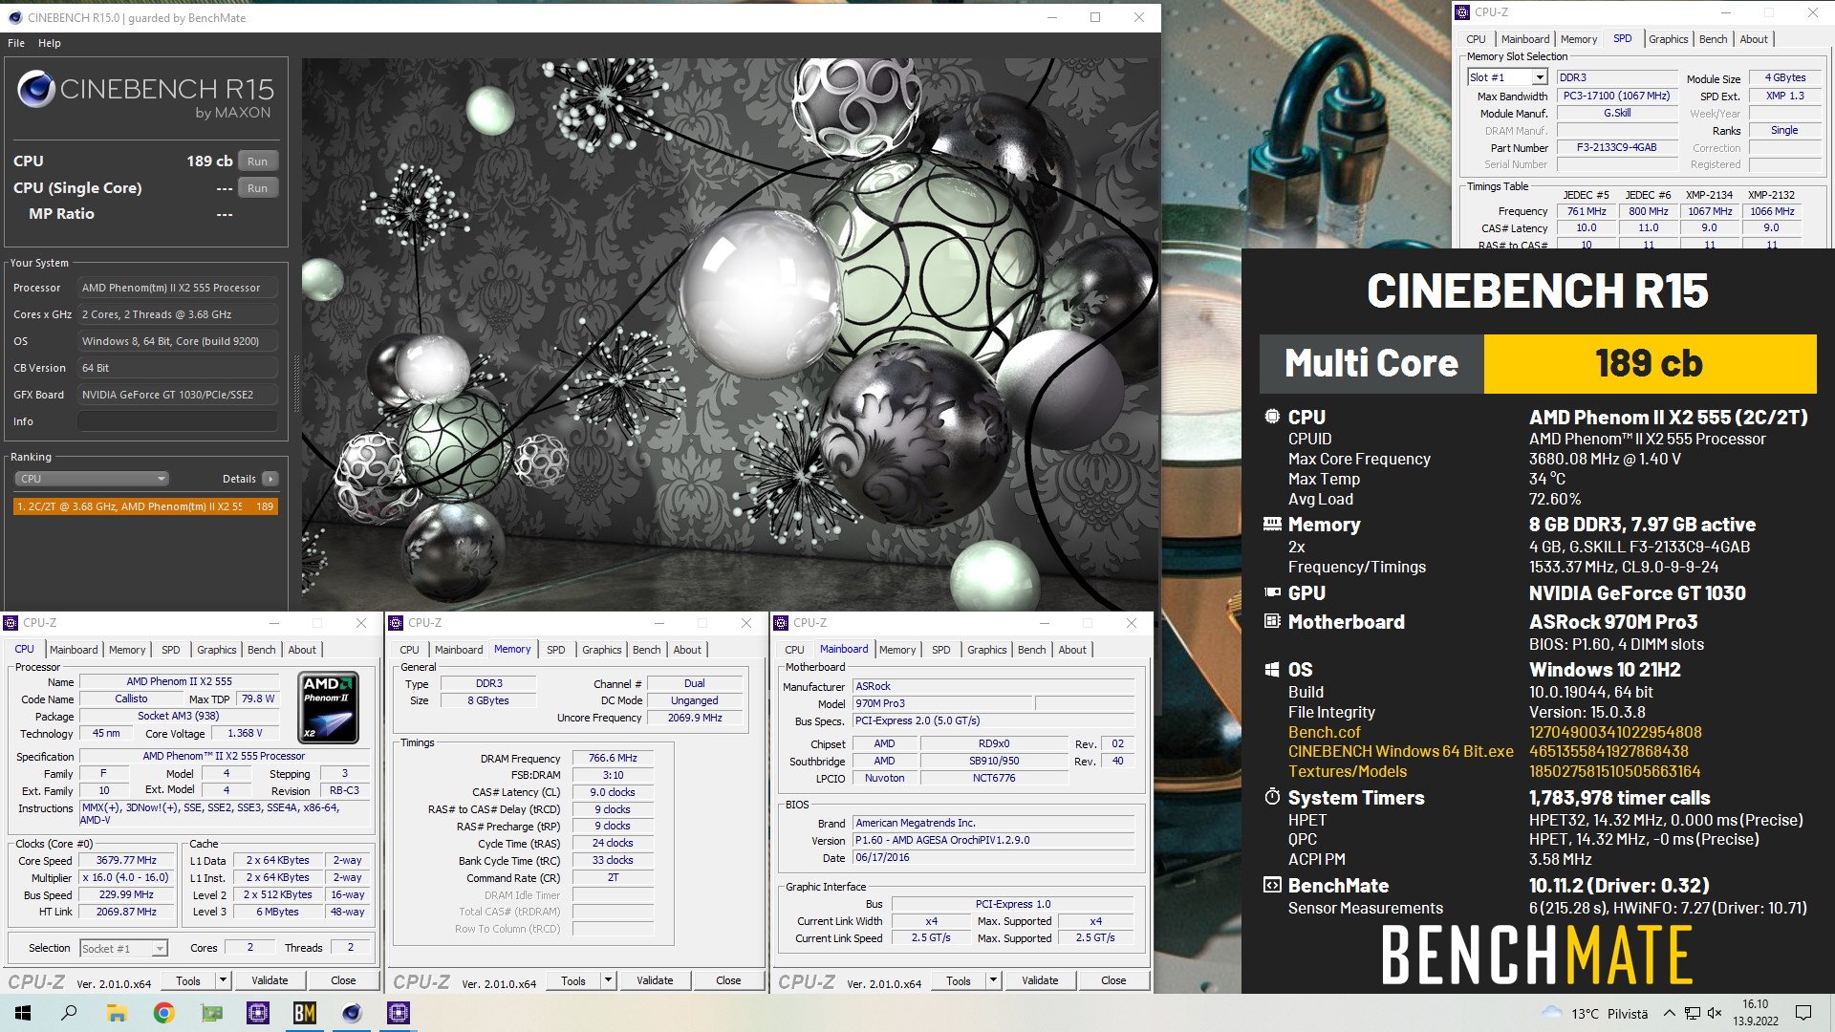The image size is (1835, 1032).
Task: Run the CPU Single Core benchmark
Action: (x=258, y=188)
